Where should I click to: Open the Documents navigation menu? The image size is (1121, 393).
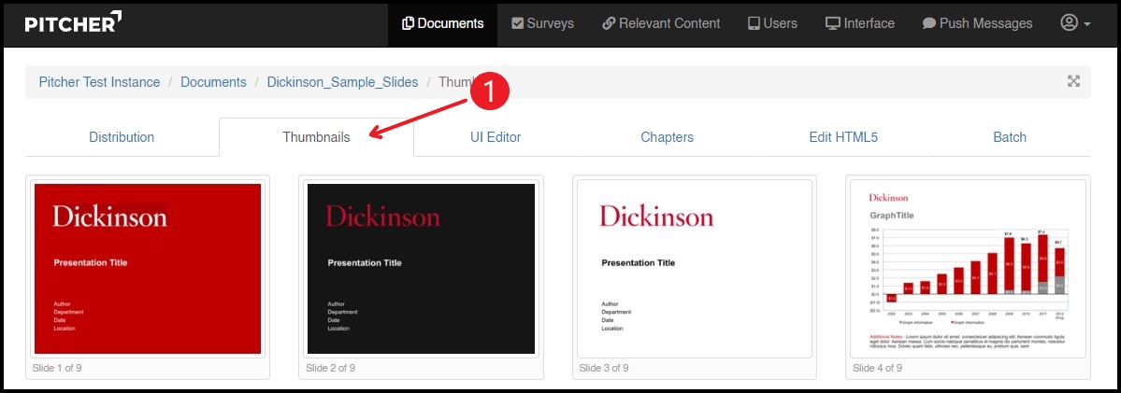click(x=442, y=23)
